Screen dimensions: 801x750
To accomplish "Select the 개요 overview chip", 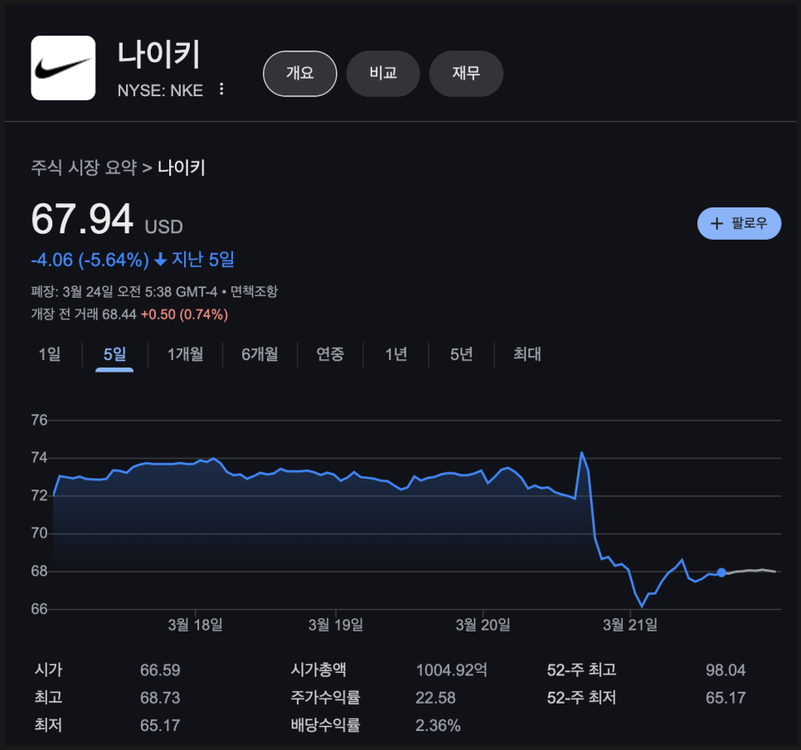I will point(300,74).
